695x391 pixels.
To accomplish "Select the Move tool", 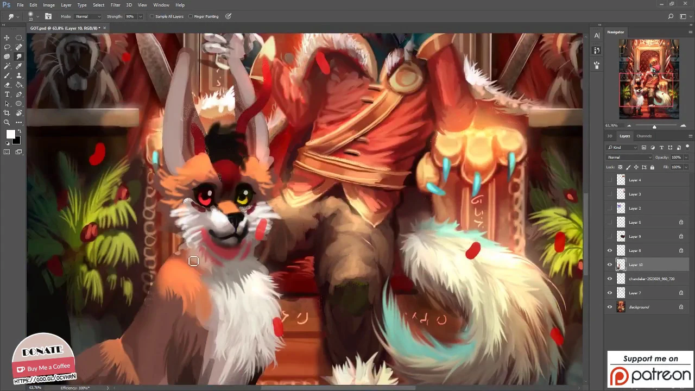I will [x=7, y=37].
